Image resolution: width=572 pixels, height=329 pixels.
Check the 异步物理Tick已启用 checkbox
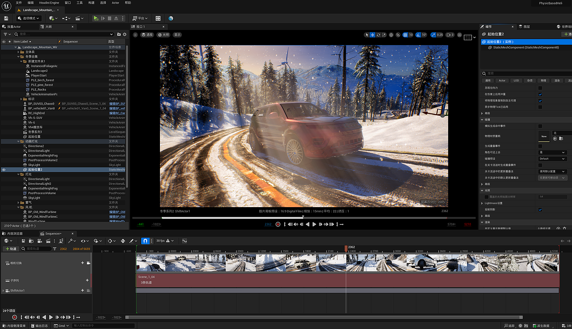(540, 107)
